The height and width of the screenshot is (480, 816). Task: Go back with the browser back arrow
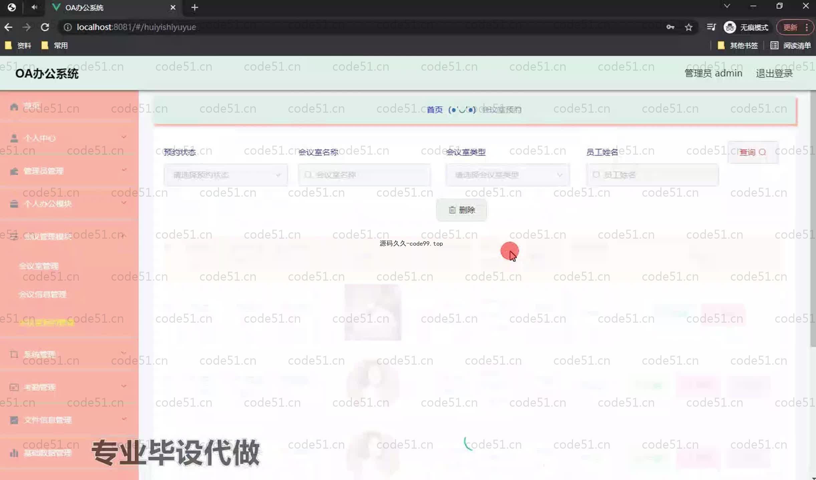8,27
